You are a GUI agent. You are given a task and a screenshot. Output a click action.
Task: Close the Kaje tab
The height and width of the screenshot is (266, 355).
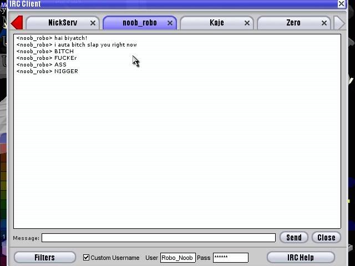click(247, 23)
